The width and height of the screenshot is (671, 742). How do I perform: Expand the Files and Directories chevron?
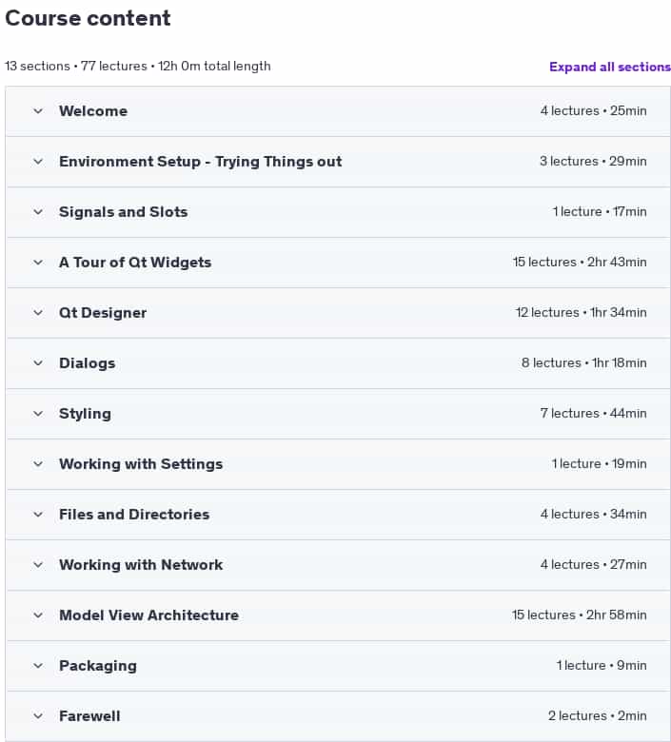tap(38, 515)
